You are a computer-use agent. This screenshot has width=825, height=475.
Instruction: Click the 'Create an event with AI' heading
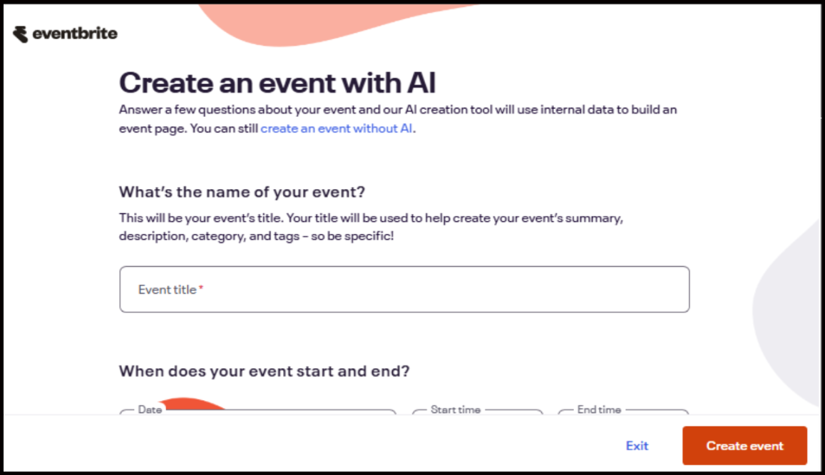277,83
